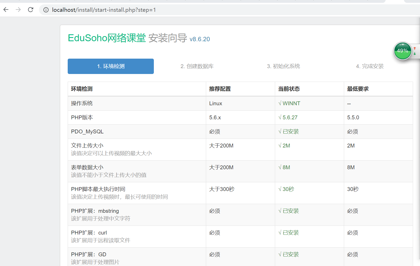The image size is (420, 266).
Task: Click "必须" in mbstring minimum requirement column
Action: click(353, 211)
